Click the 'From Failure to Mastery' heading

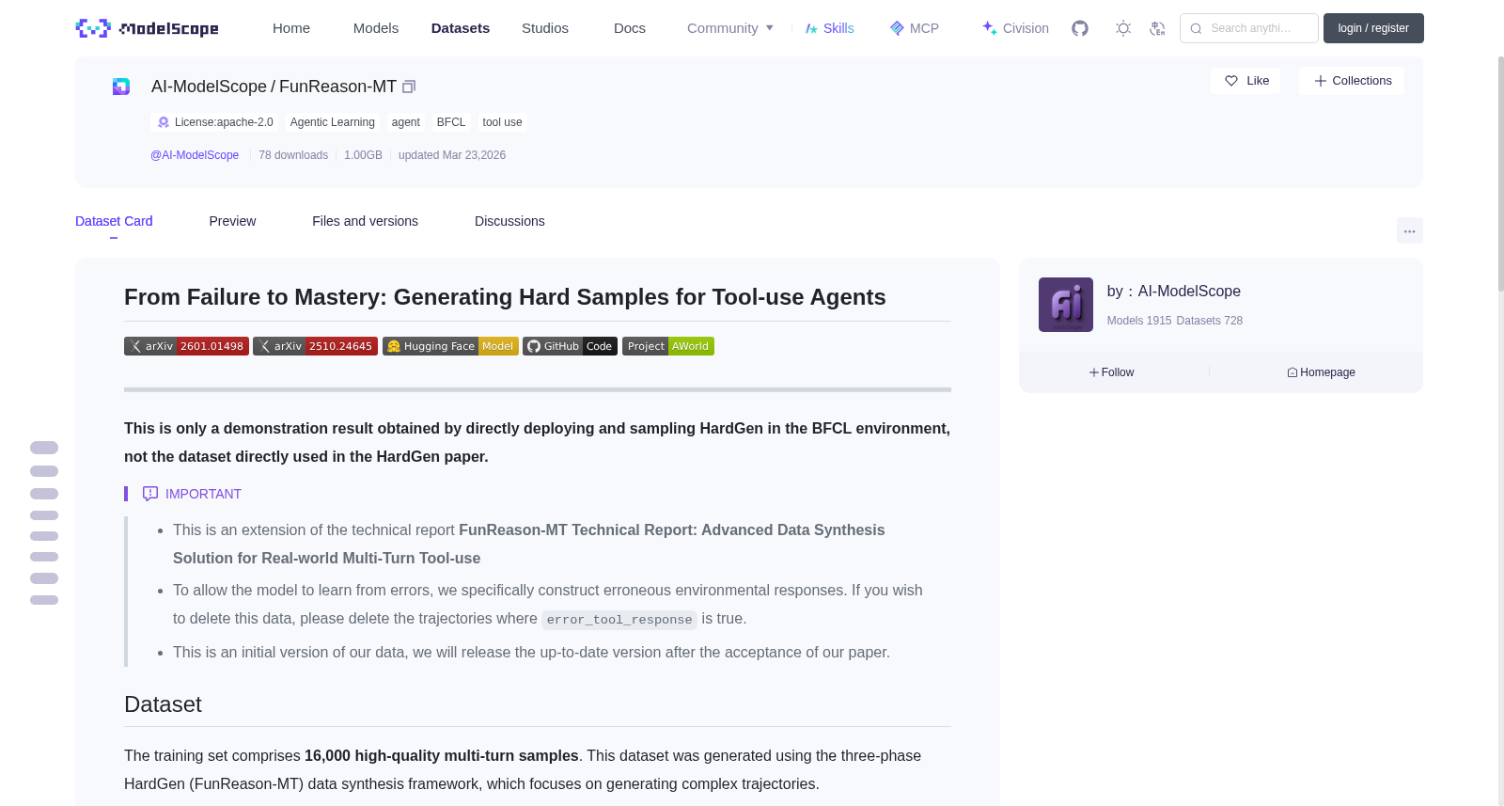(x=505, y=297)
